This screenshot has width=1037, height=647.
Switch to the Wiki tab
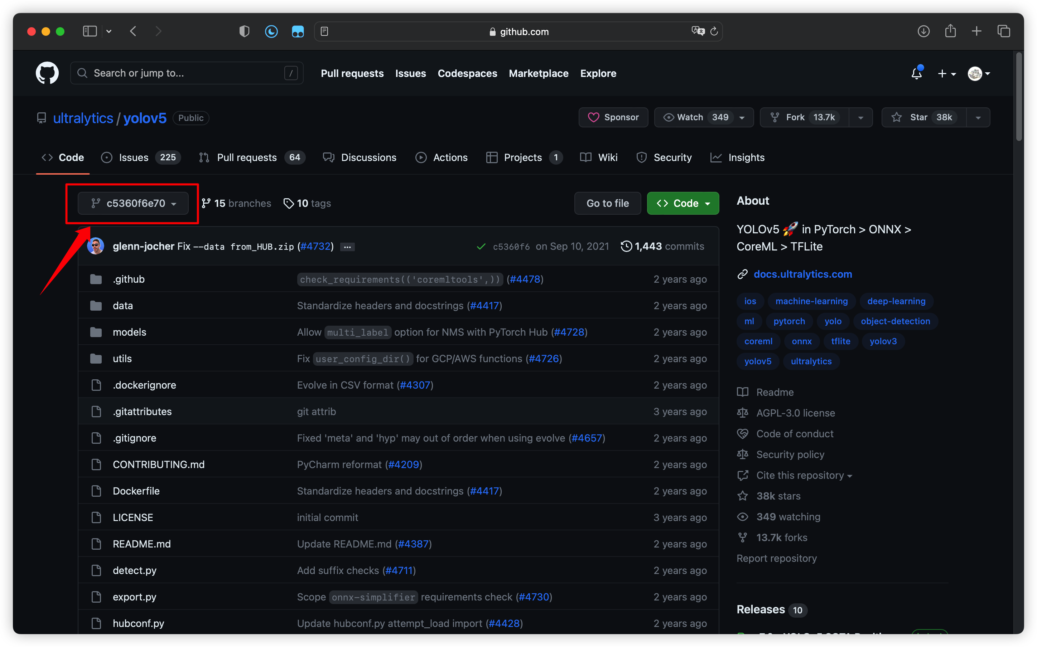click(x=599, y=157)
